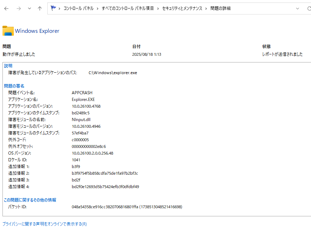Open すべてのコントロール パネル項目 breadcrumb
311x240 pixels.
click(x=127, y=8)
